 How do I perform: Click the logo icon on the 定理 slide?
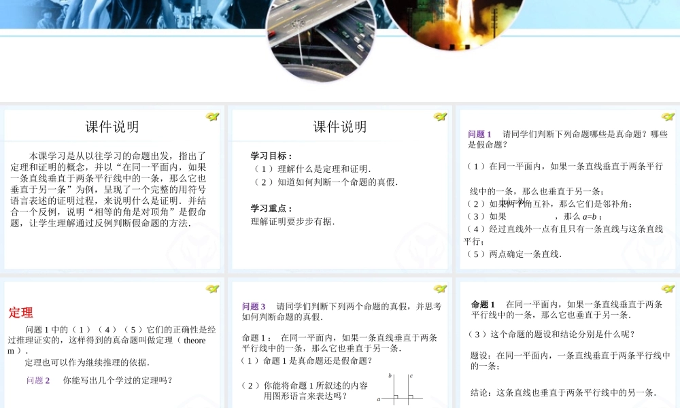pos(212,289)
